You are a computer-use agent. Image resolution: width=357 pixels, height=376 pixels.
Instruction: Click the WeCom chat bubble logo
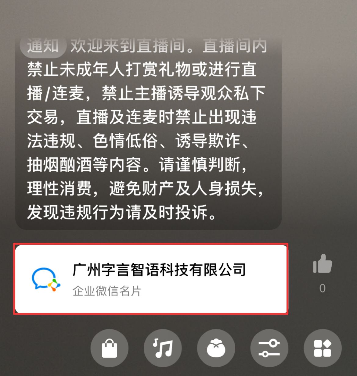46,279
